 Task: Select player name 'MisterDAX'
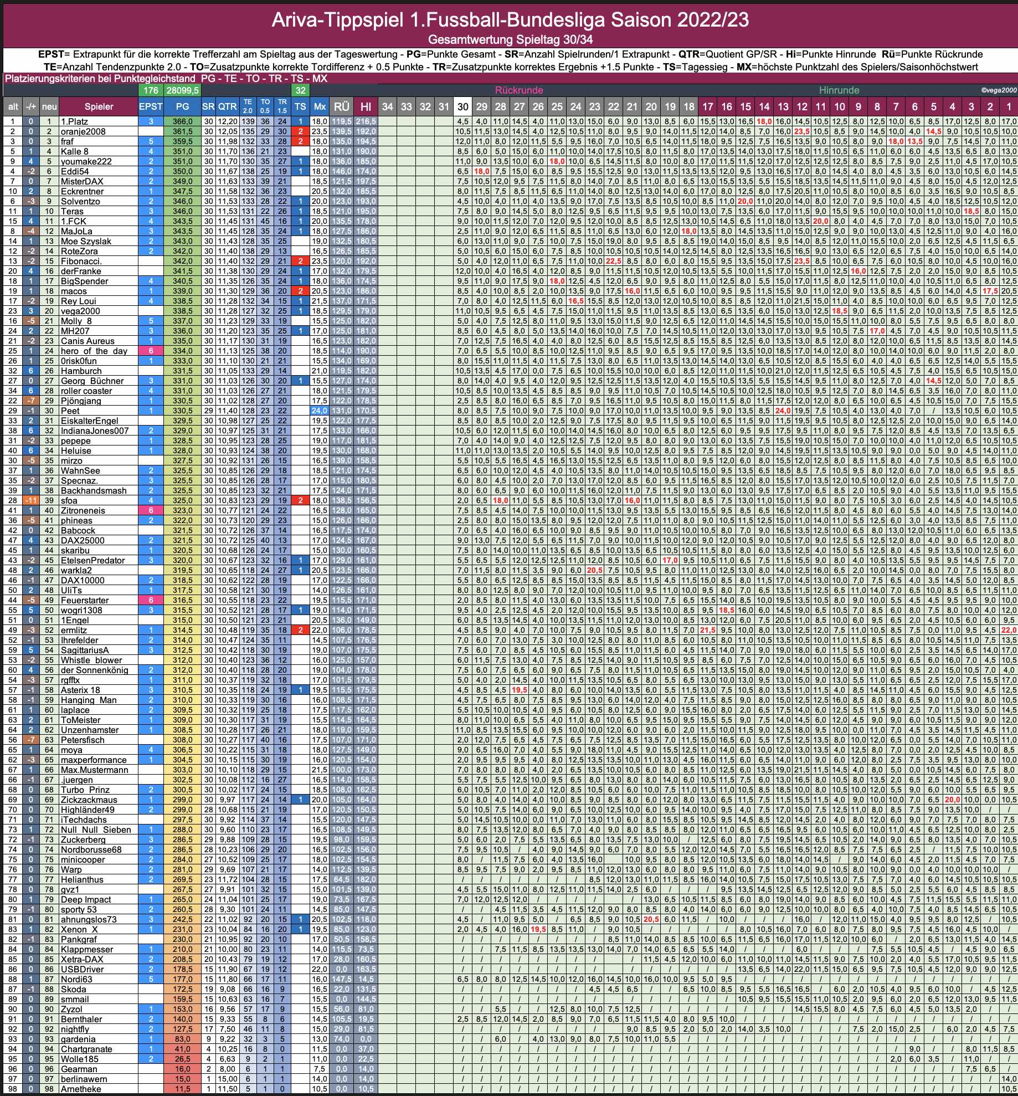point(82,181)
